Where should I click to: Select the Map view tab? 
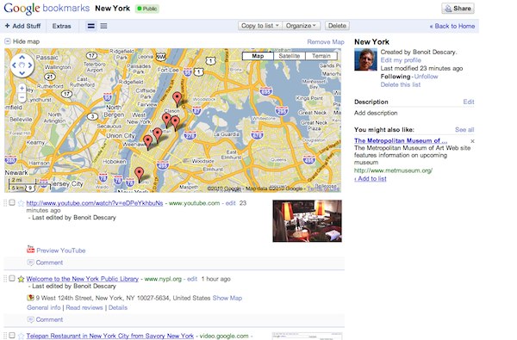click(x=258, y=56)
